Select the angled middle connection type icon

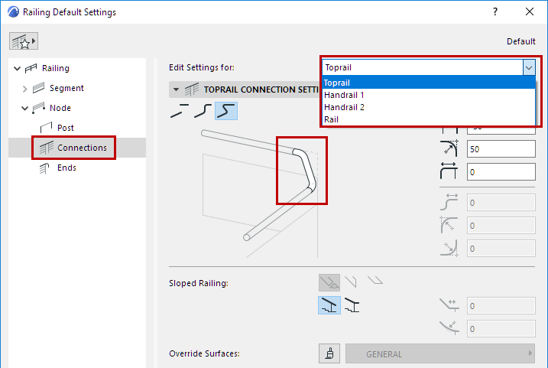(x=201, y=112)
